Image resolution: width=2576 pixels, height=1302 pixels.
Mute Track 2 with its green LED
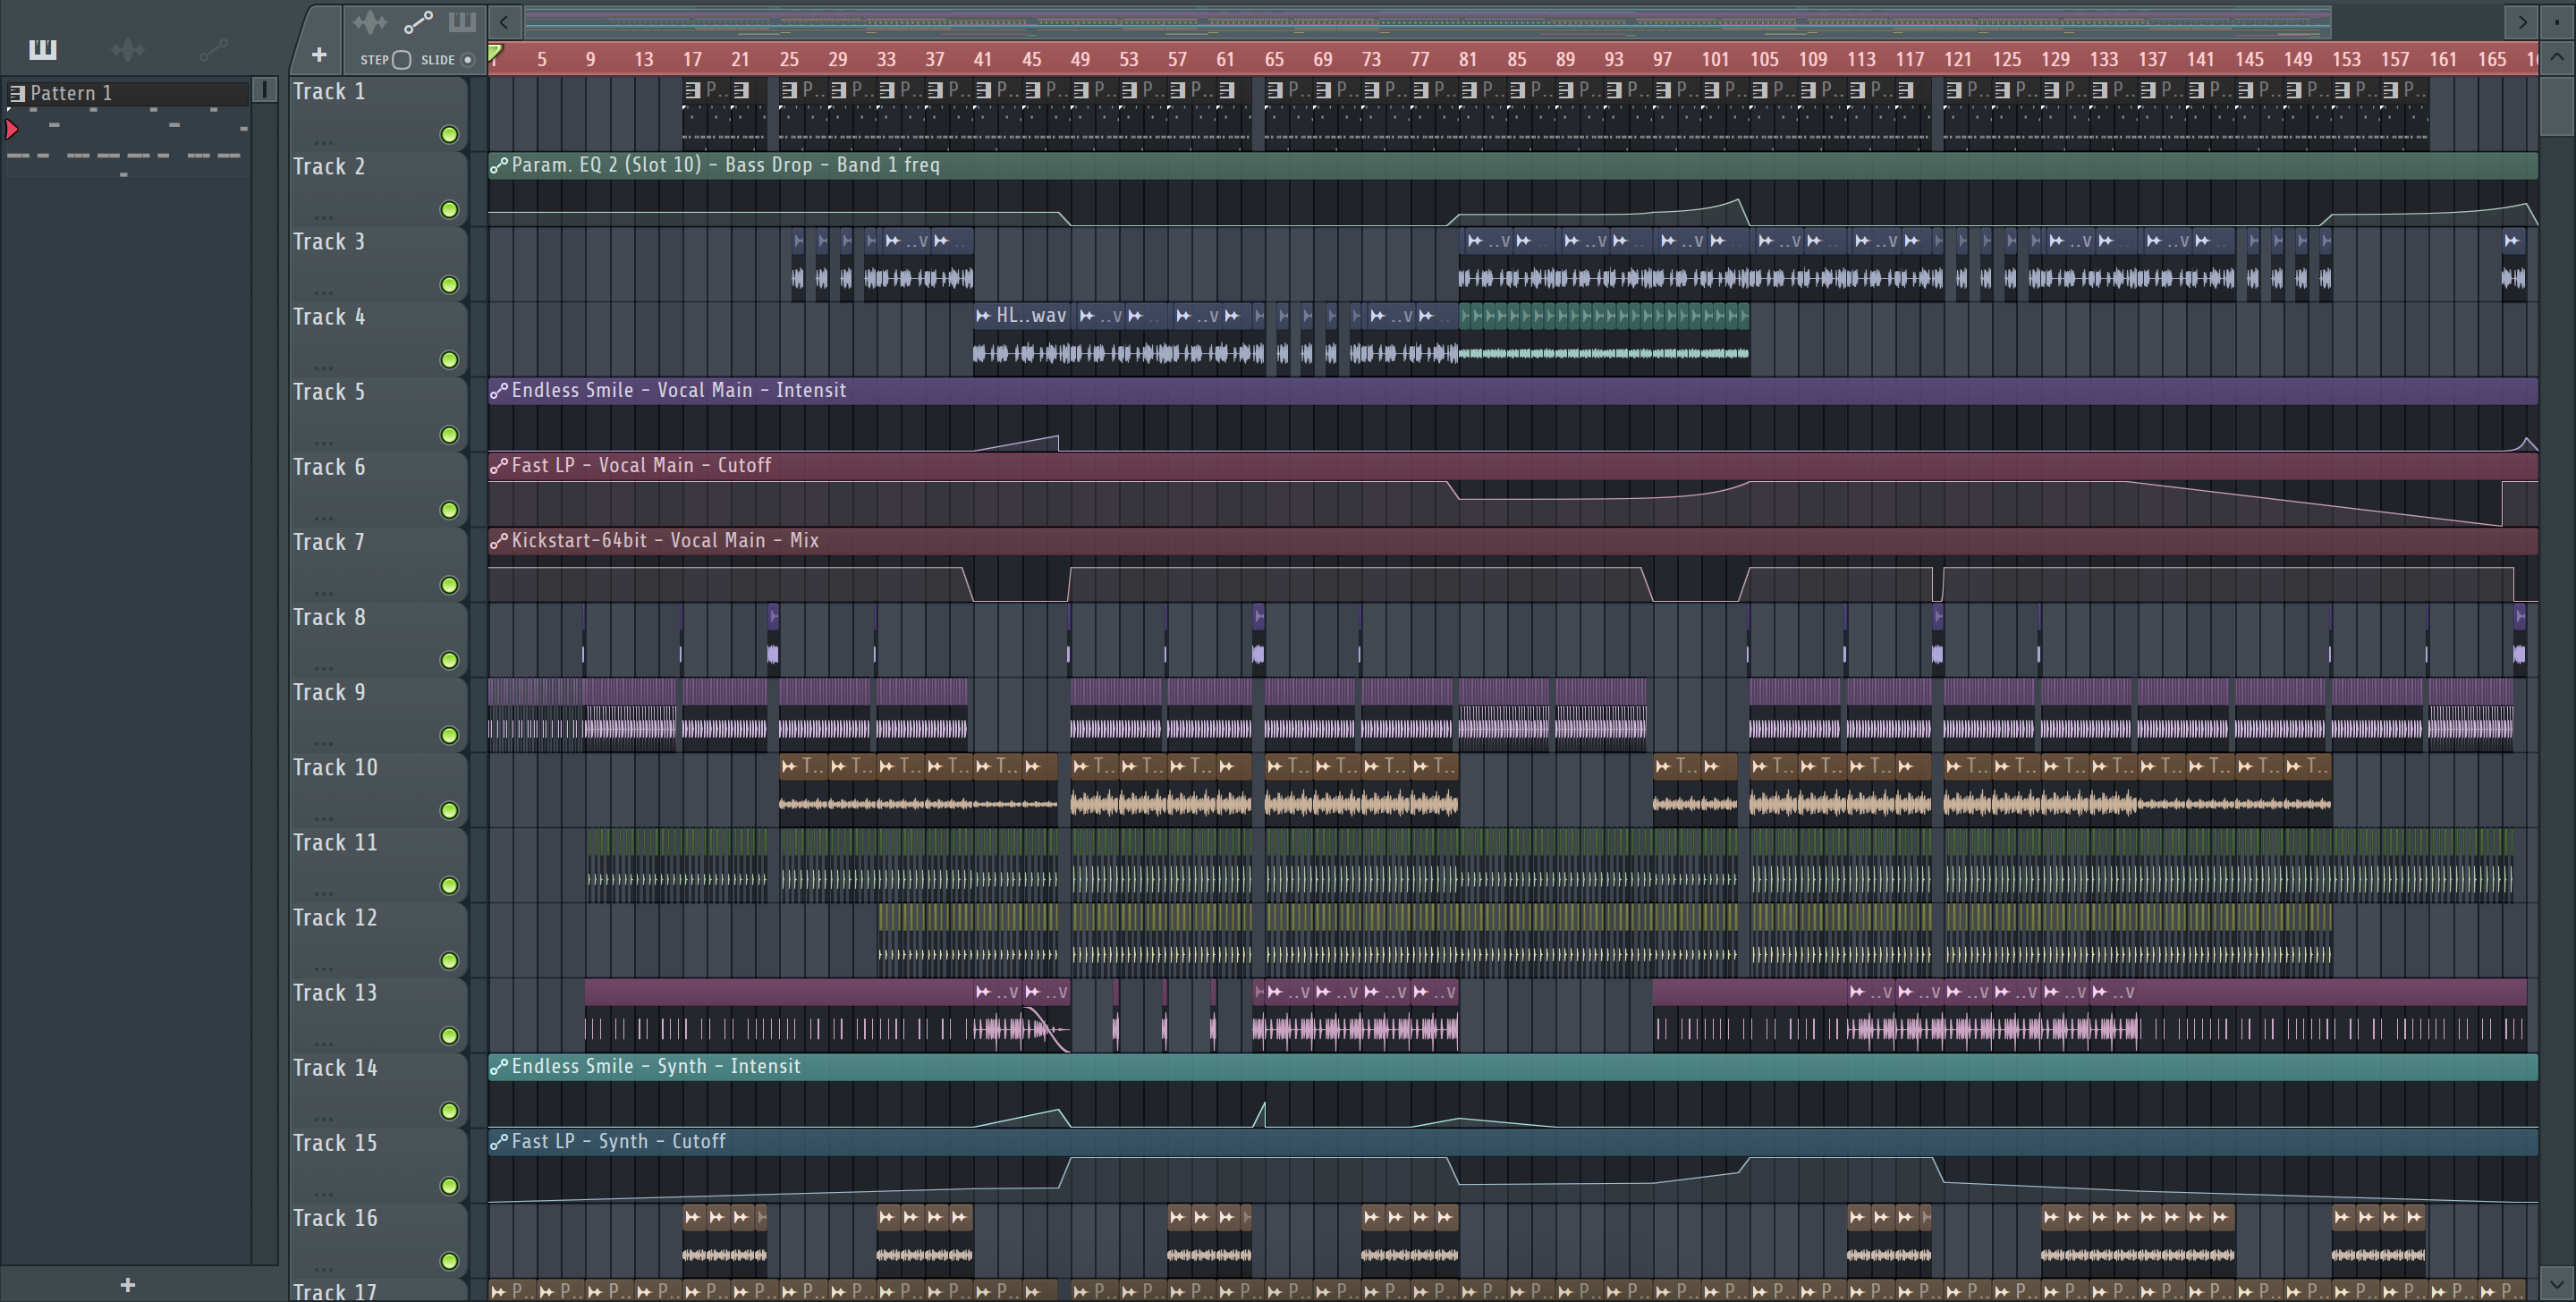point(449,210)
